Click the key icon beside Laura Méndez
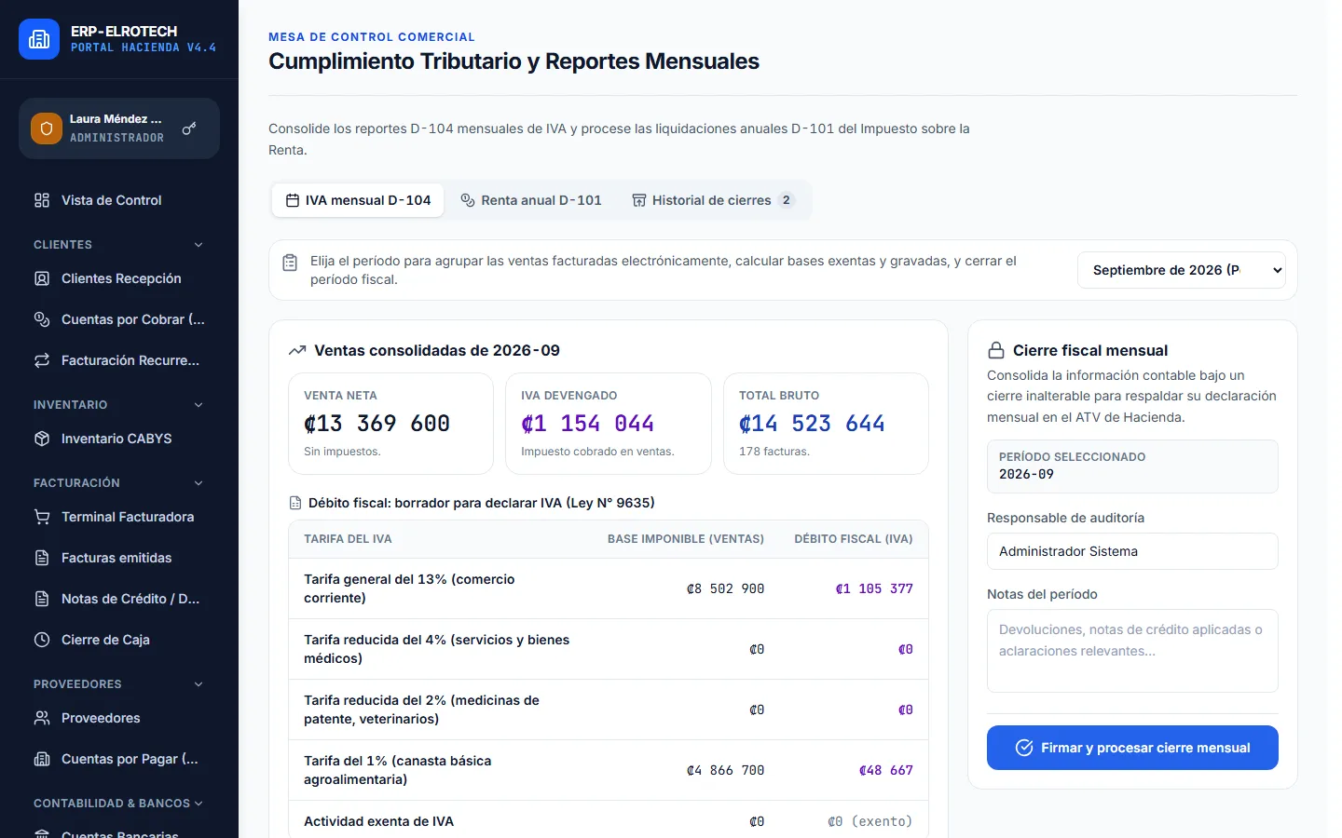This screenshot has height=838, width=1342. click(x=189, y=128)
